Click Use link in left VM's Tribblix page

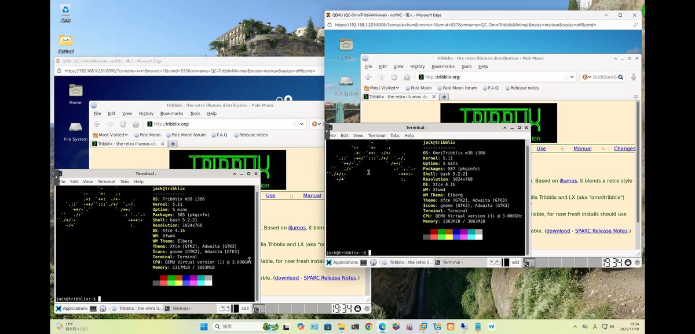point(270,195)
